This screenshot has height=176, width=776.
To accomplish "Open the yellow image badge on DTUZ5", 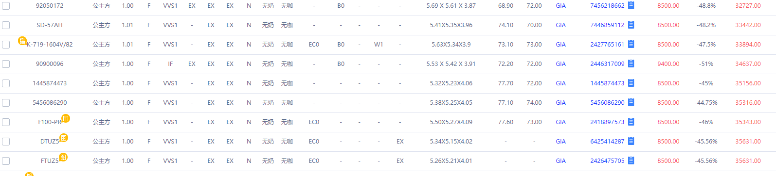I will [63, 138].
